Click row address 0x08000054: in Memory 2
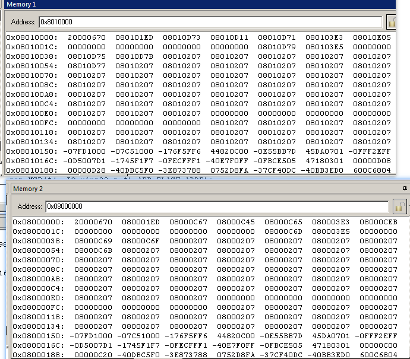The image size is (410, 359). coord(38,250)
